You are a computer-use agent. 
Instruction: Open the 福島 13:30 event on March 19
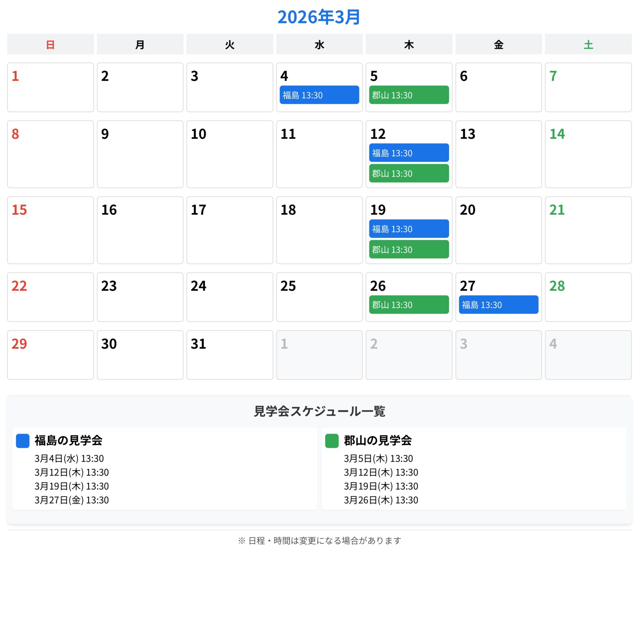tap(409, 229)
